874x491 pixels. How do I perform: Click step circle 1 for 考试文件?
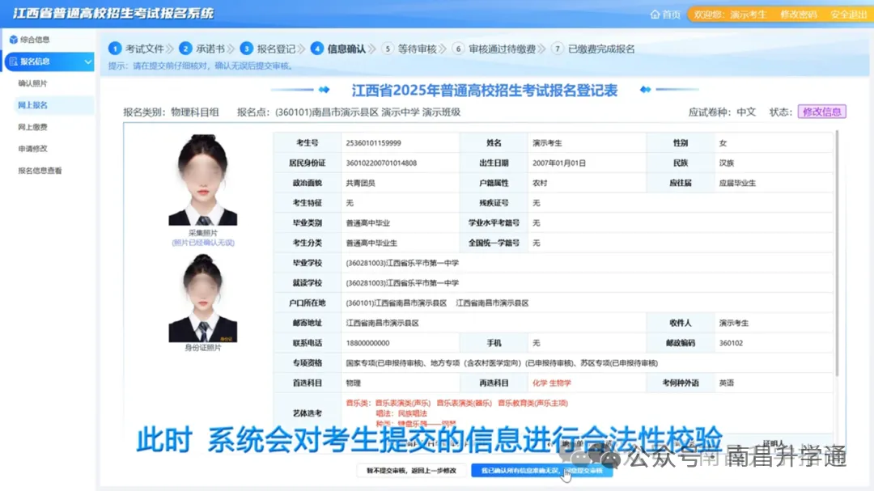point(115,49)
